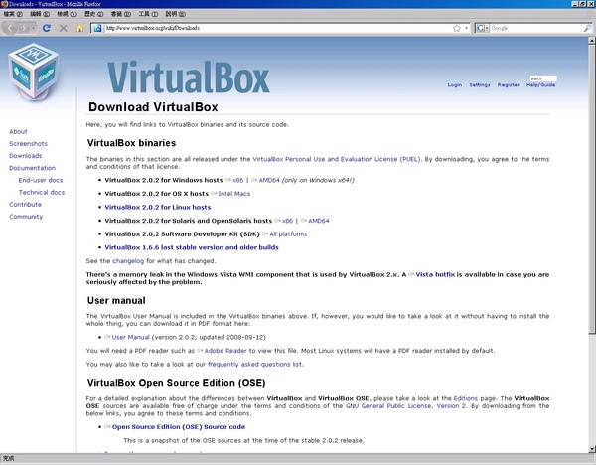This screenshot has height=465, width=596.
Task: Open GNU General Public License, Version 2 link
Action: tap(405, 406)
